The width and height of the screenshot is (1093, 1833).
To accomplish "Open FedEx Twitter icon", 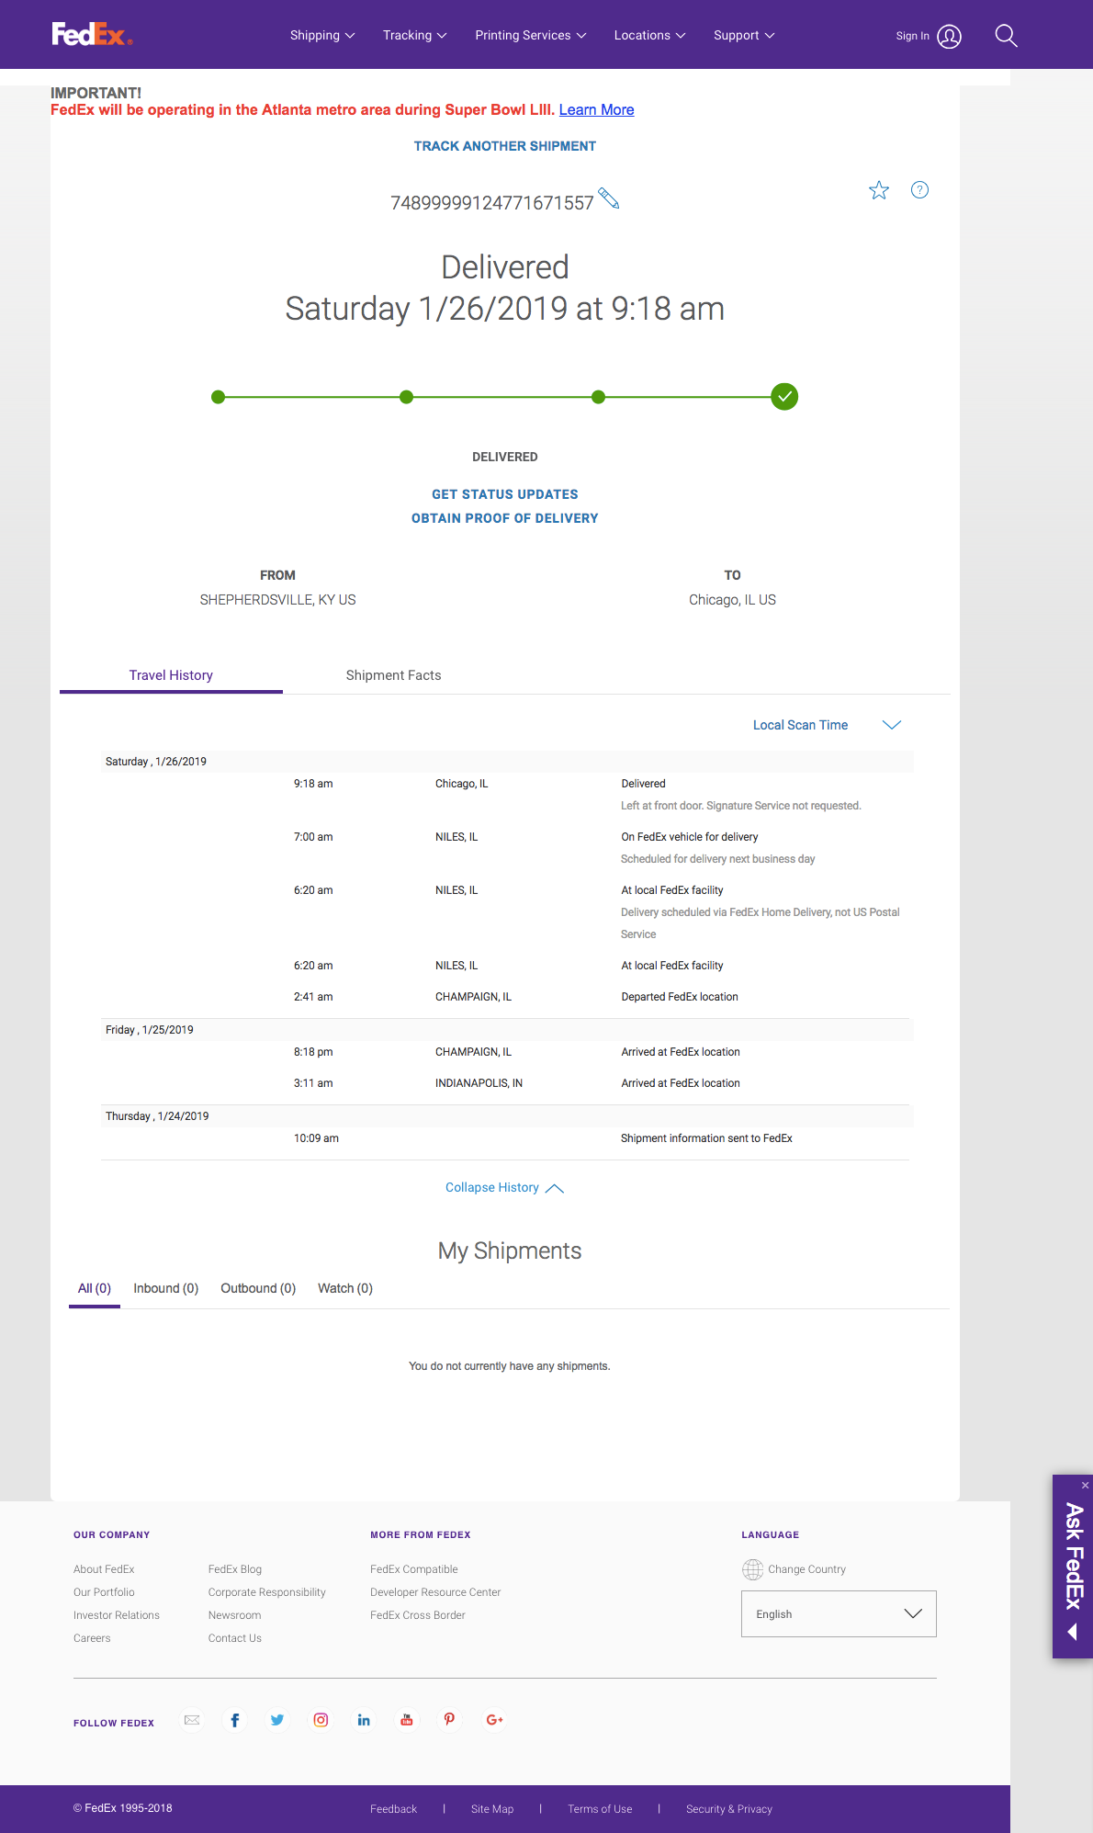I will [277, 1720].
